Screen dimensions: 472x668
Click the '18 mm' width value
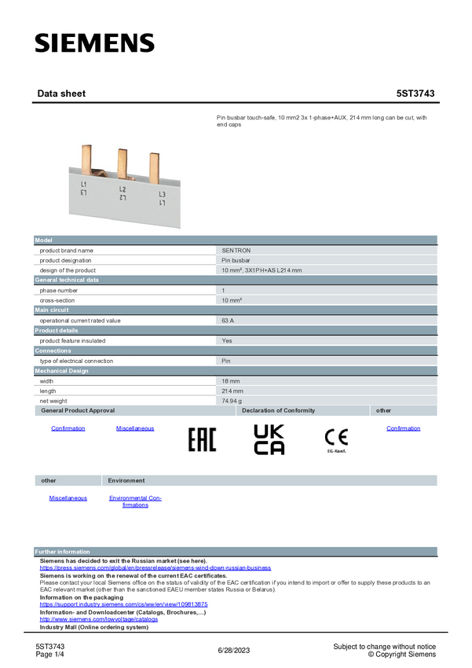click(231, 381)
